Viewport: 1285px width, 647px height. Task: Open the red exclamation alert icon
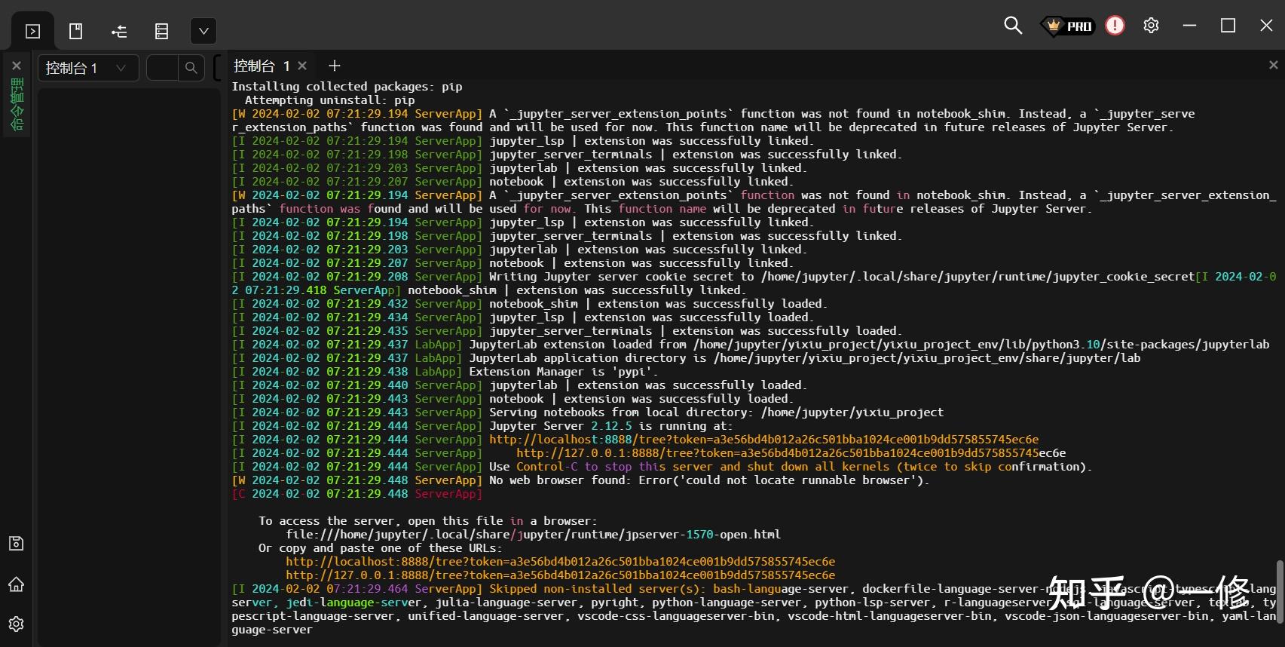pyautogui.click(x=1115, y=26)
